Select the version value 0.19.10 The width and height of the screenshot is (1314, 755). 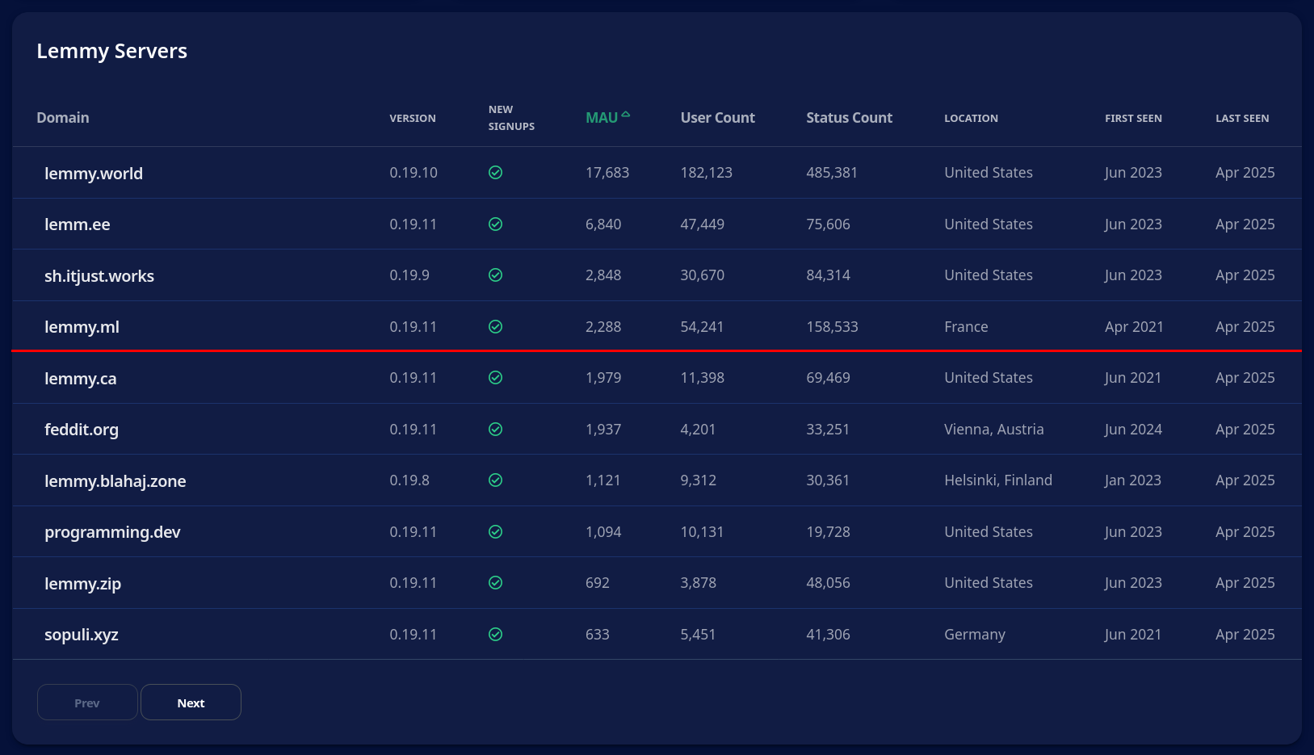[414, 173]
